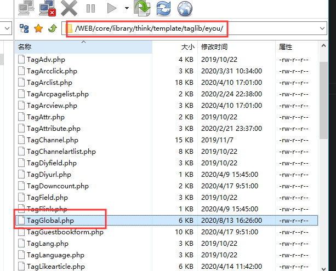336x271 pixels.
Task: Click the directory tree icon beside the star
Action: tap(24, 28)
